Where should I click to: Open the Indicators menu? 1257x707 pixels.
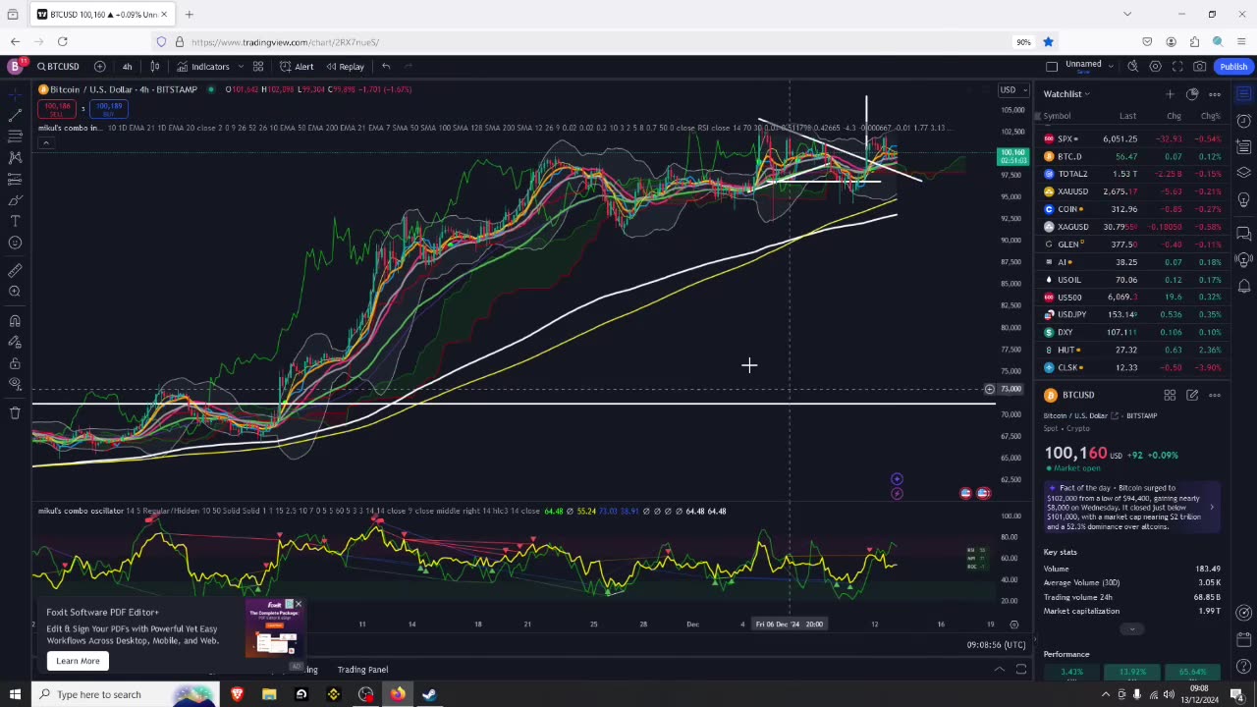pos(203,67)
